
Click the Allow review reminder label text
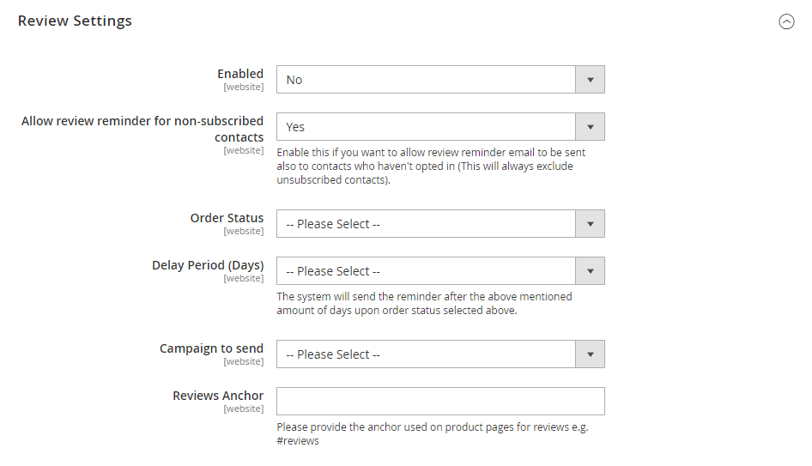point(142,129)
